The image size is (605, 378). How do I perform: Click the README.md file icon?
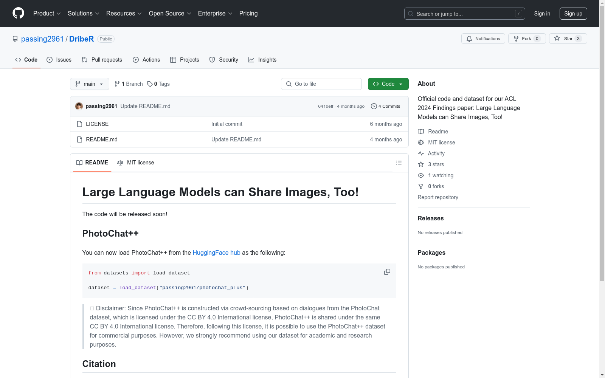[79, 139]
